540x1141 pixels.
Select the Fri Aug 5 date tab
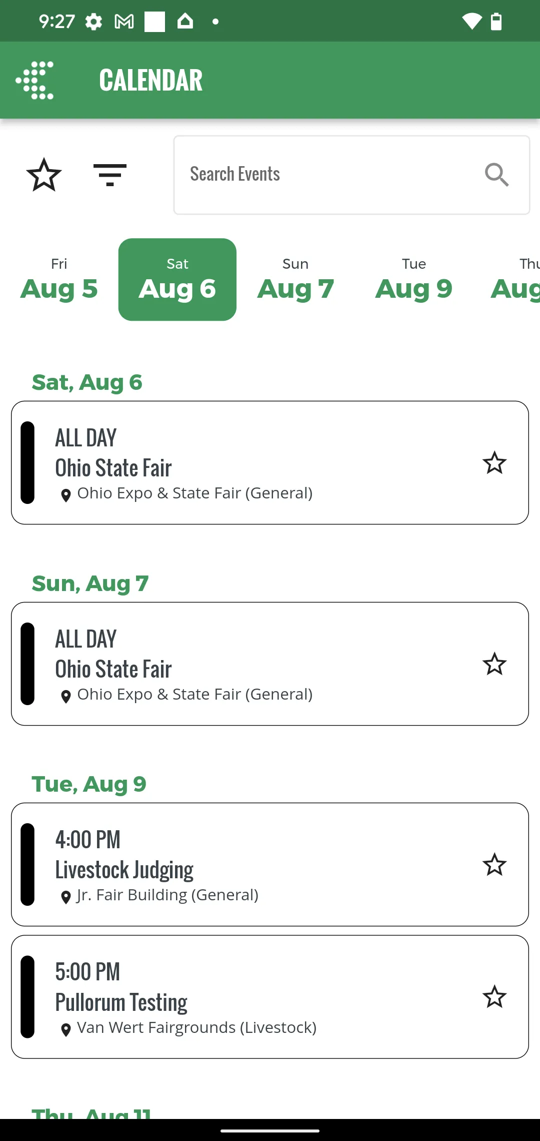click(59, 280)
